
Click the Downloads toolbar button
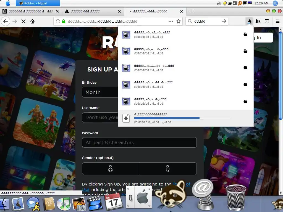[x=250, y=22]
